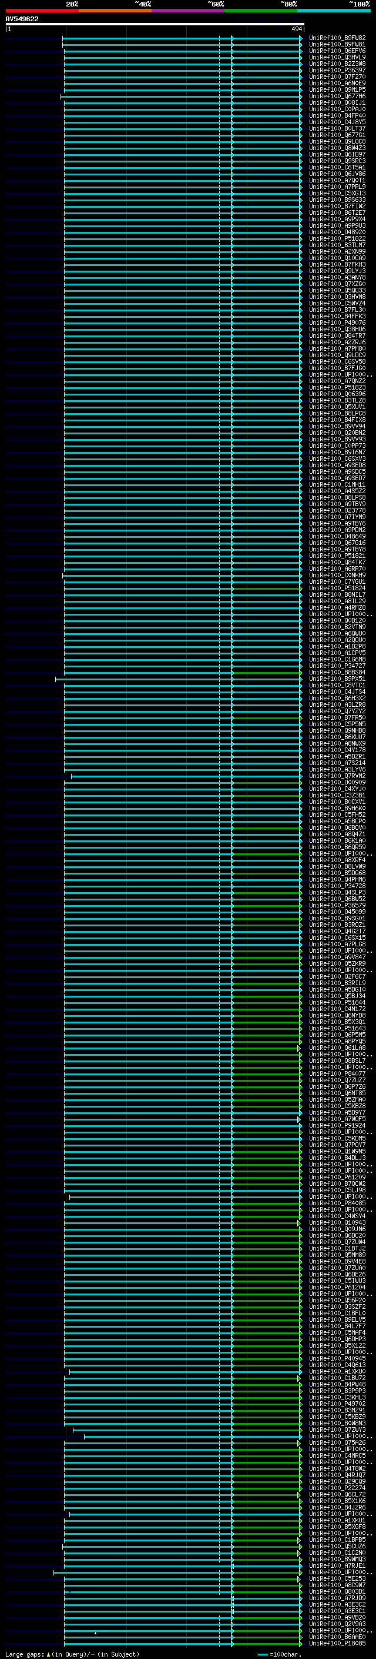This screenshot has width=376, height=1659.
Task: Select hit label UniRef100_Q677G1
Action: pyautogui.click(x=337, y=135)
